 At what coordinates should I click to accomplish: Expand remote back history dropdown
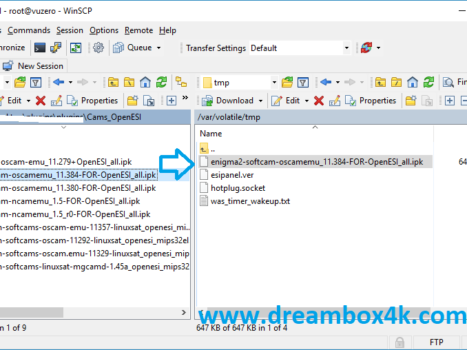click(x=338, y=82)
